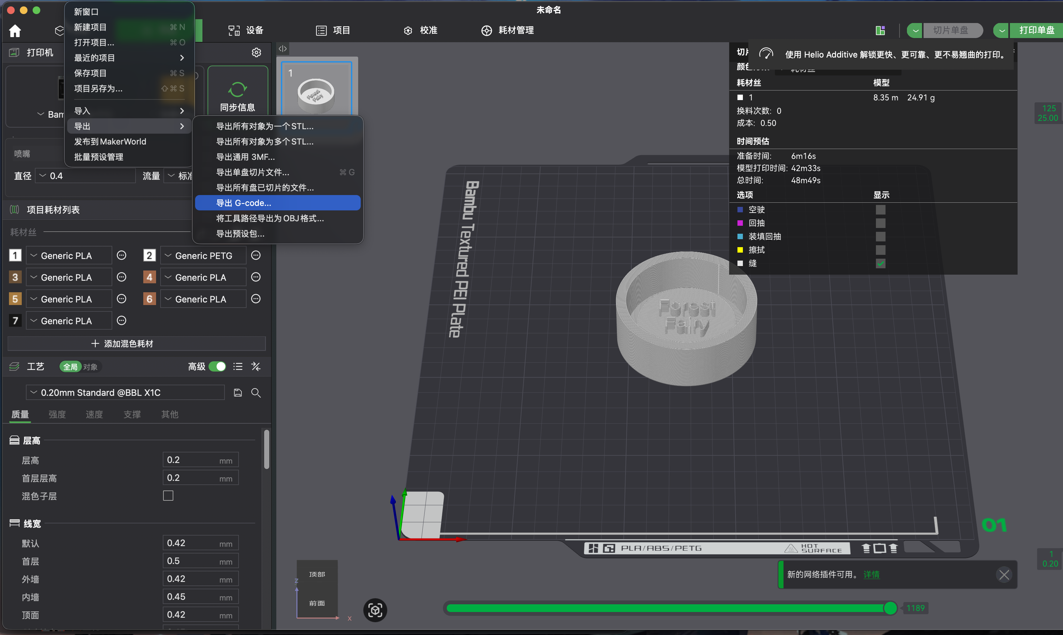Image resolution: width=1063 pixels, height=635 pixels.
Task: Enable the mixed color sublayer checkbox
Action: click(x=168, y=496)
